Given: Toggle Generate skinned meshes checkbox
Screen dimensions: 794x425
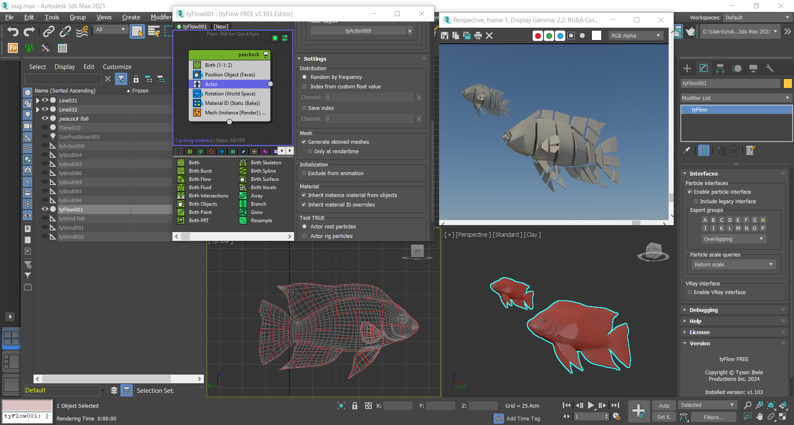Looking at the screenshot, I should (x=304, y=142).
